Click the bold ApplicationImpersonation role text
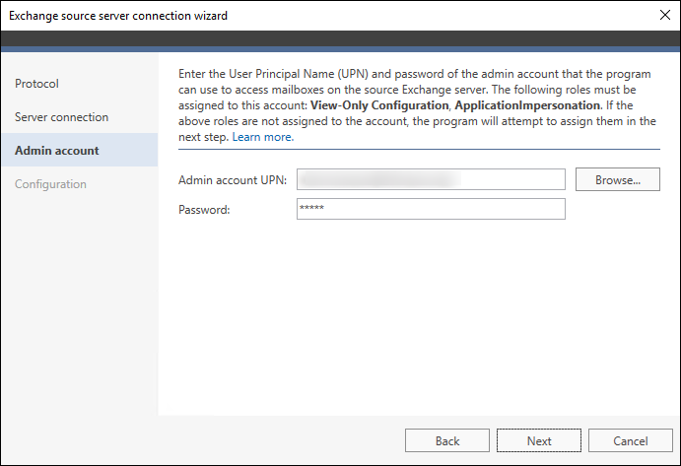Viewport: 681px width, 466px height. point(527,105)
